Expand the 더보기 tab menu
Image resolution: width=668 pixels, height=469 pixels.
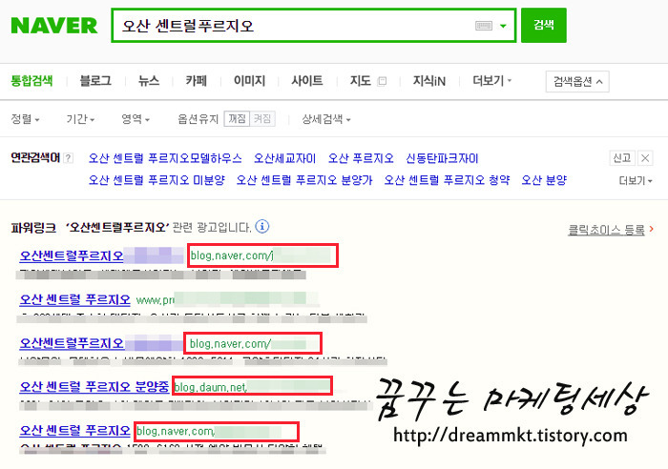pyautogui.click(x=492, y=80)
